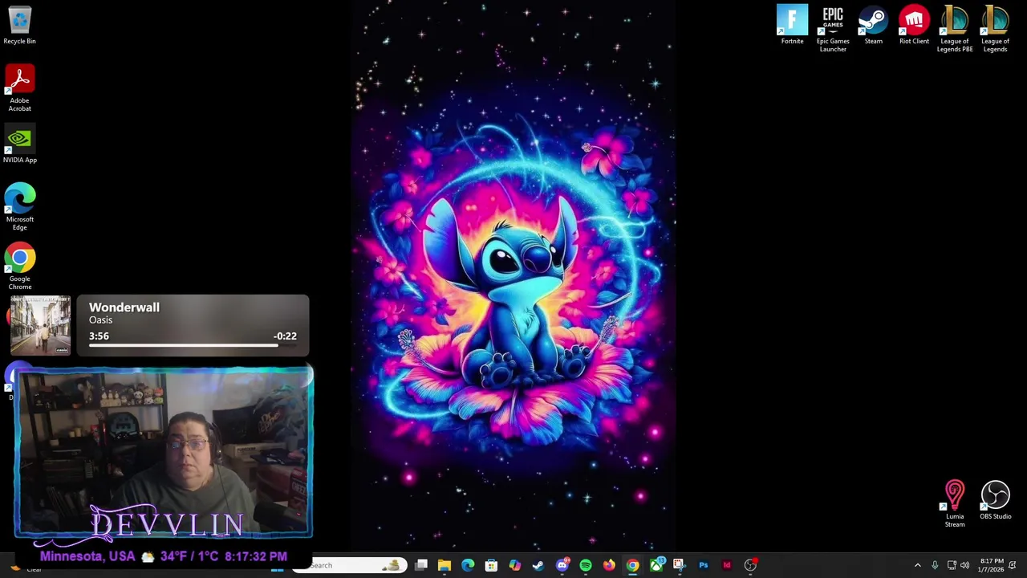The width and height of the screenshot is (1027, 578).
Task: Click the Wonderwall song title
Action: [x=124, y=307]
